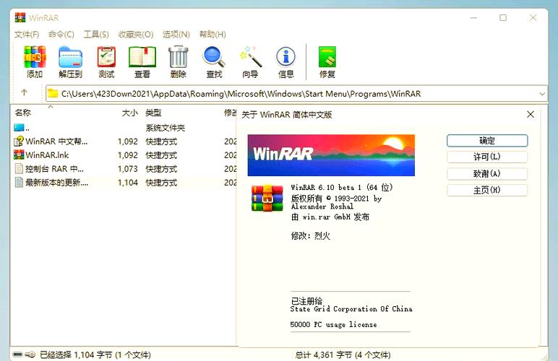Minimize the WinRAR window
The width and height of the screenshot is (558, 361).
[x=473, y=17]
